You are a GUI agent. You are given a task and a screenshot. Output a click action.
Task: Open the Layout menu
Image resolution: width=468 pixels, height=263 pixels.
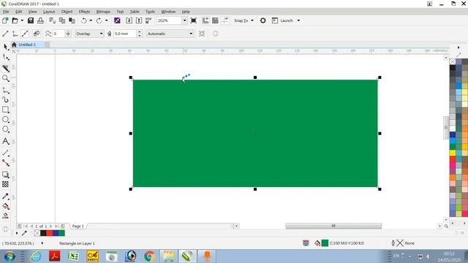pos(49,12)
